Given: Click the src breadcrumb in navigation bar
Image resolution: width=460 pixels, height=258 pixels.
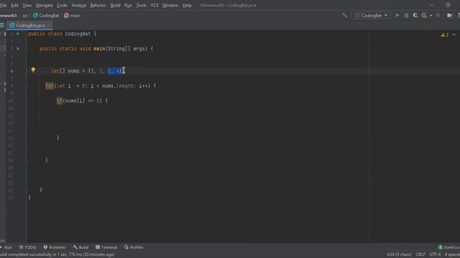Looking at the screenshot, I should tap(25, 16).
